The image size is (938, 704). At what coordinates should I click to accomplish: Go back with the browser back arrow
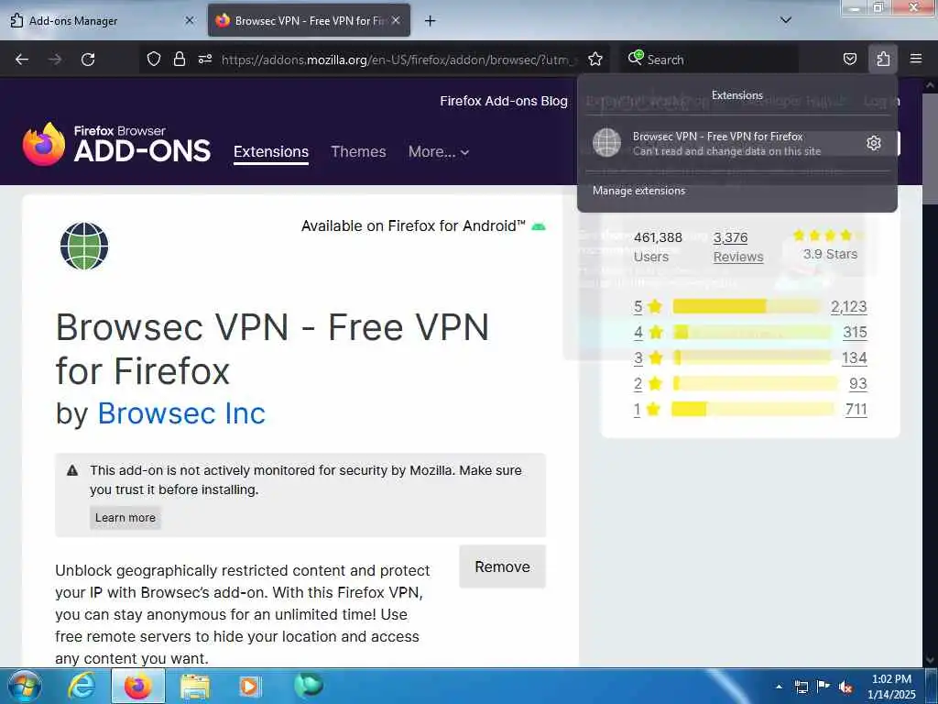(22, 60)
